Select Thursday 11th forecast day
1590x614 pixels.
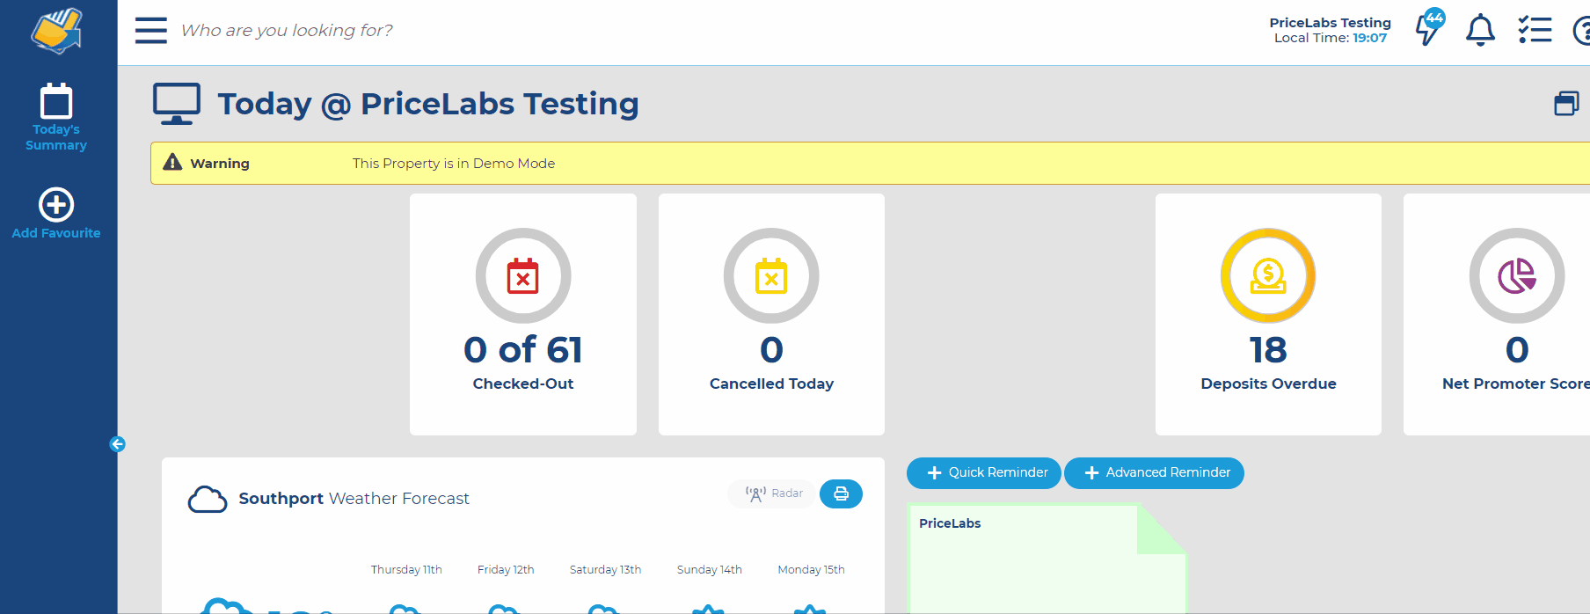tap(406, 570)
